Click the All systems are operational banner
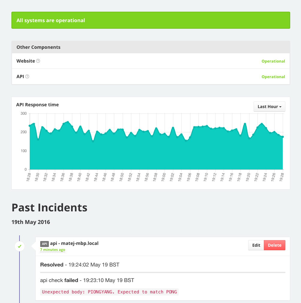The height and width of the screenshot is (303, 301). click(150, 20)
